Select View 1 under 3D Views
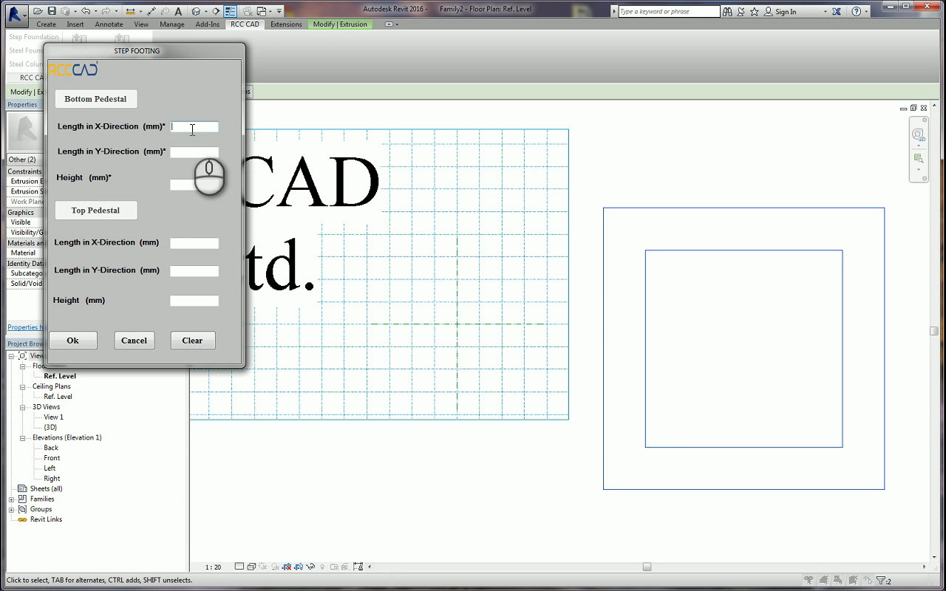The height and width of the screenshot is (591, 946). pyautogui.click(x=53, y=417)
